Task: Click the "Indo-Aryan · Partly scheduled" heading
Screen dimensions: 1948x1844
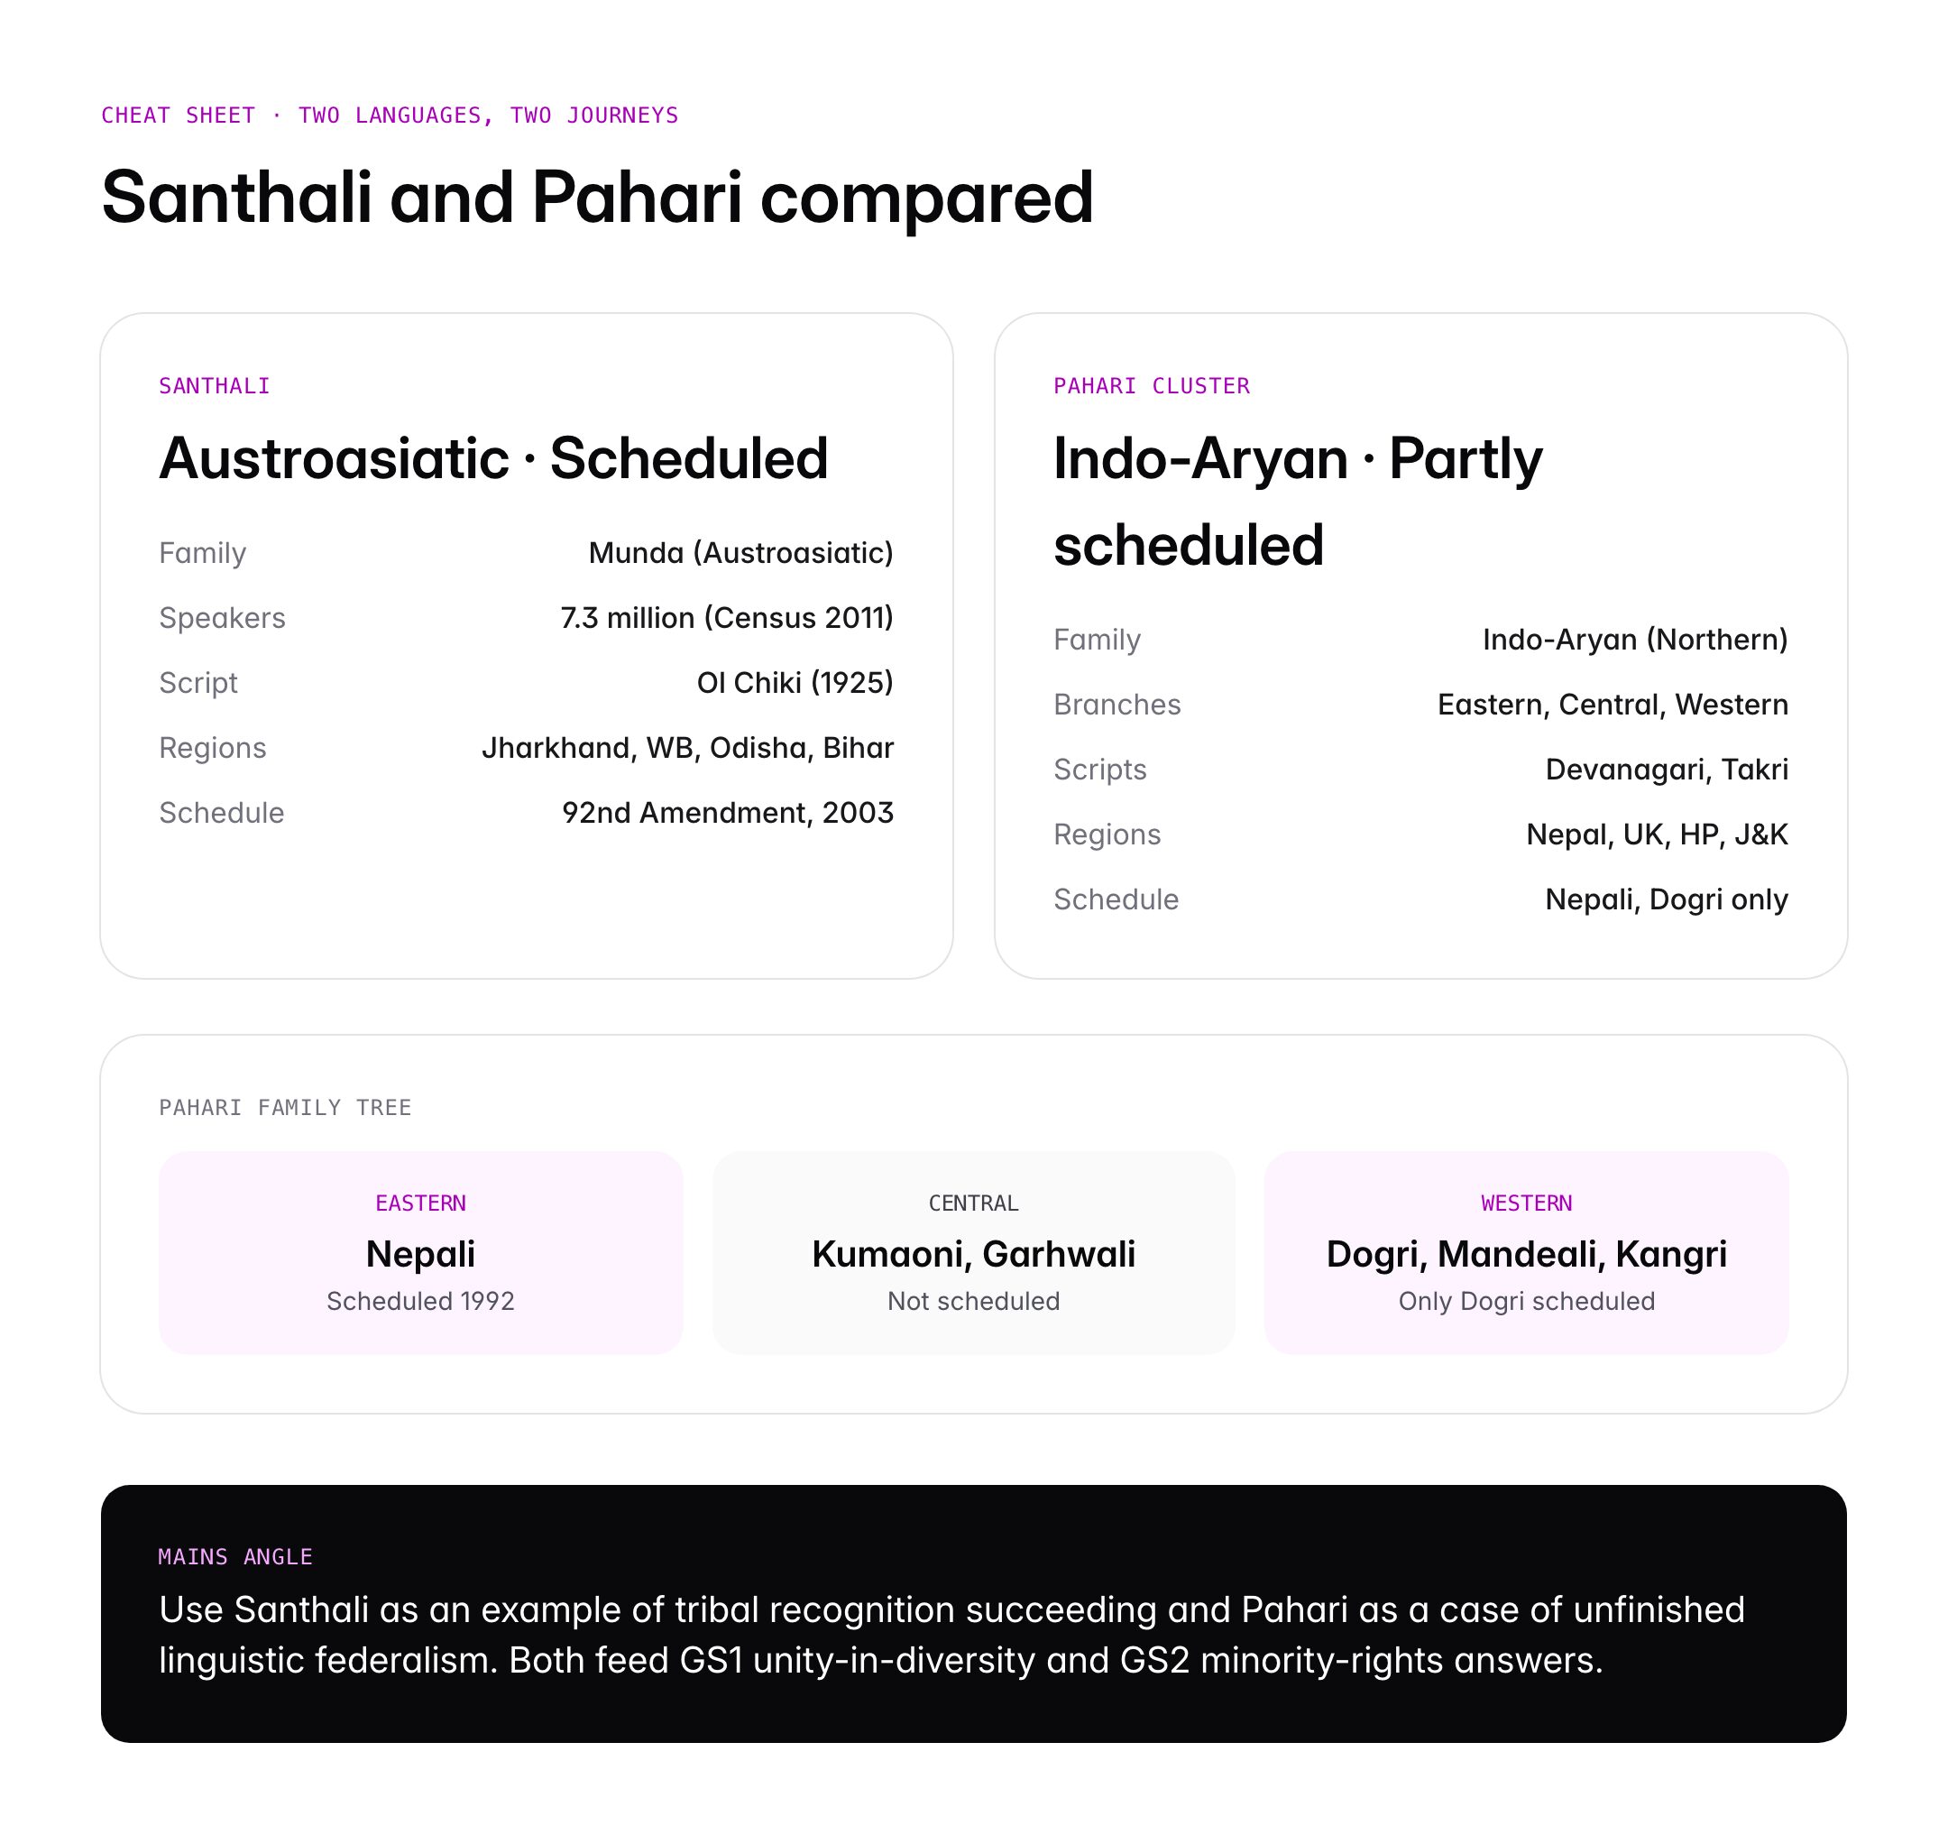Action: (1298, 502)
